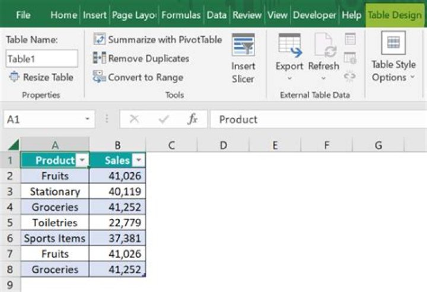Screen dimensions: 427x292
Task: Select row 5 header
Action: point(10,223)
